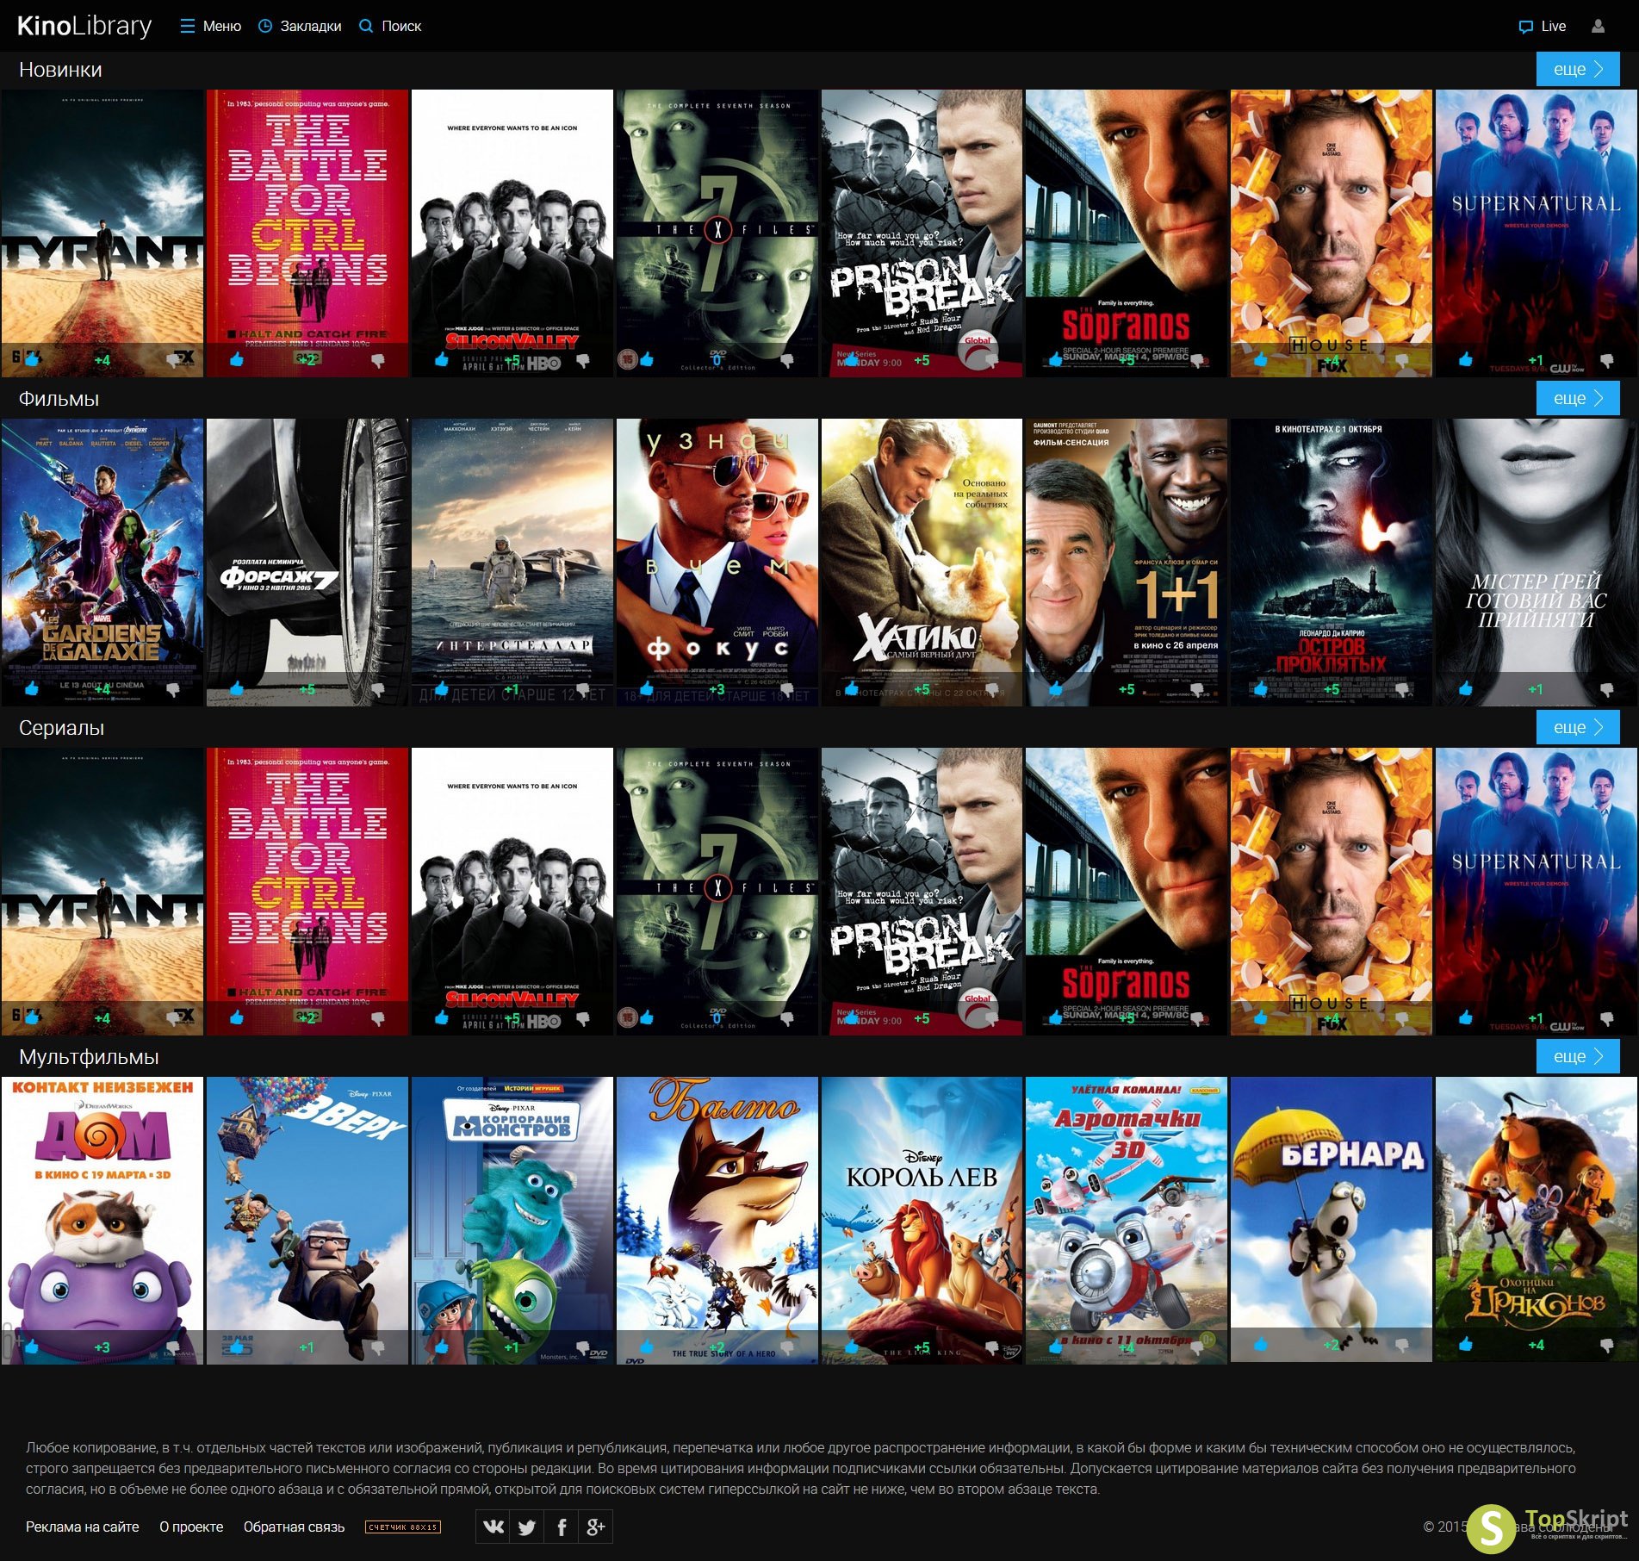Like the Gardiens de la Galaxie film
This screenshot has width=1639, height=1561.
pos(32,689)
